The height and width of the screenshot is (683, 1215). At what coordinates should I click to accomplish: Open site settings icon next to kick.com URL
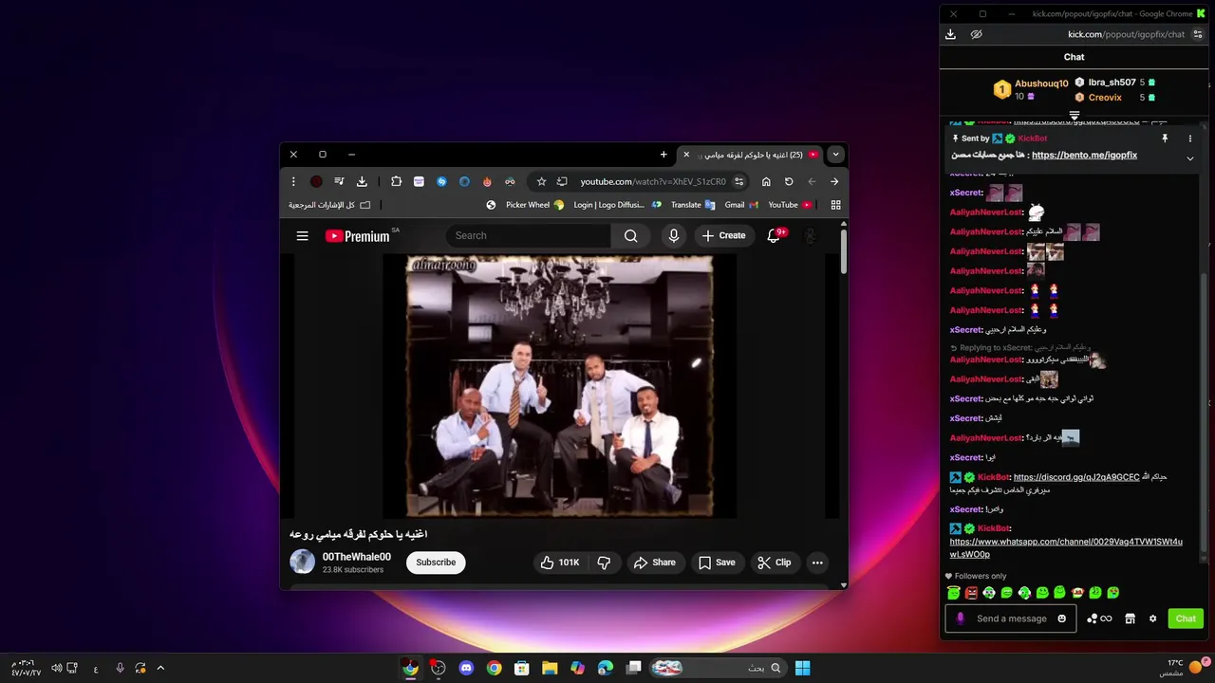1198,34
